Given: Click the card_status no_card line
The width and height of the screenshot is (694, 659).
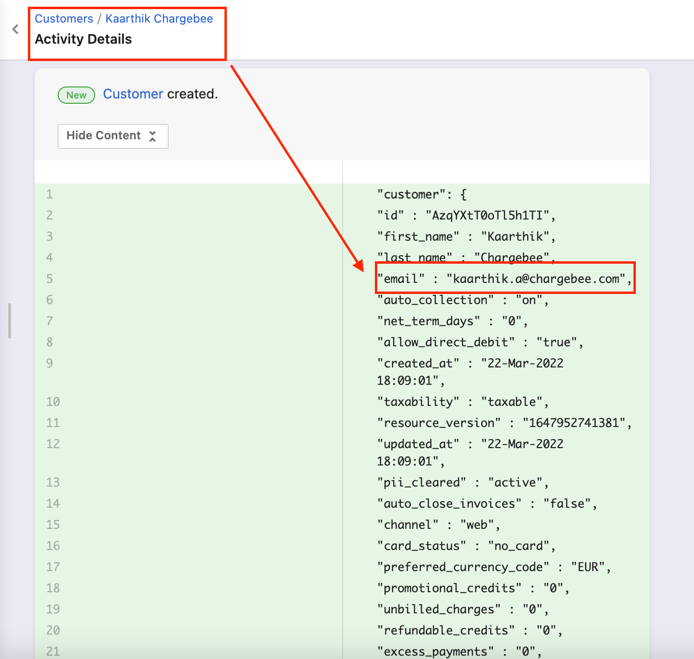Looking at the screenshot, I should tap(466, 546).
